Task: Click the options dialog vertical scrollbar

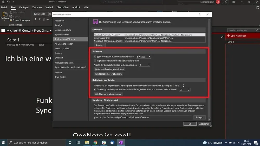Action: tap(209, 69)
